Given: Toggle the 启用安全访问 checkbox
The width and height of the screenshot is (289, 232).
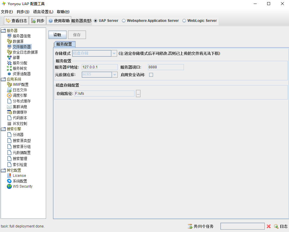Looking at the screenshot, I should click(151, 75).
